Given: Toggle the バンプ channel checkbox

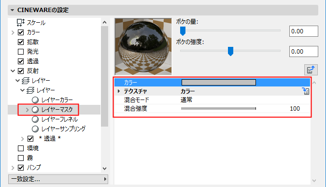Looking at the screenshot, I should pos(21,168).
